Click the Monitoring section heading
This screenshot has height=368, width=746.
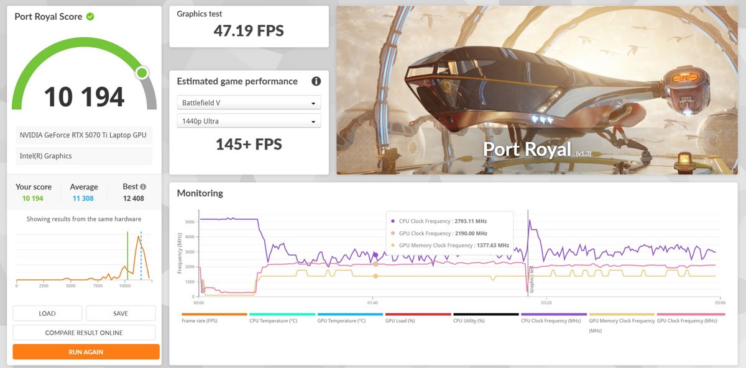point(200,193)
